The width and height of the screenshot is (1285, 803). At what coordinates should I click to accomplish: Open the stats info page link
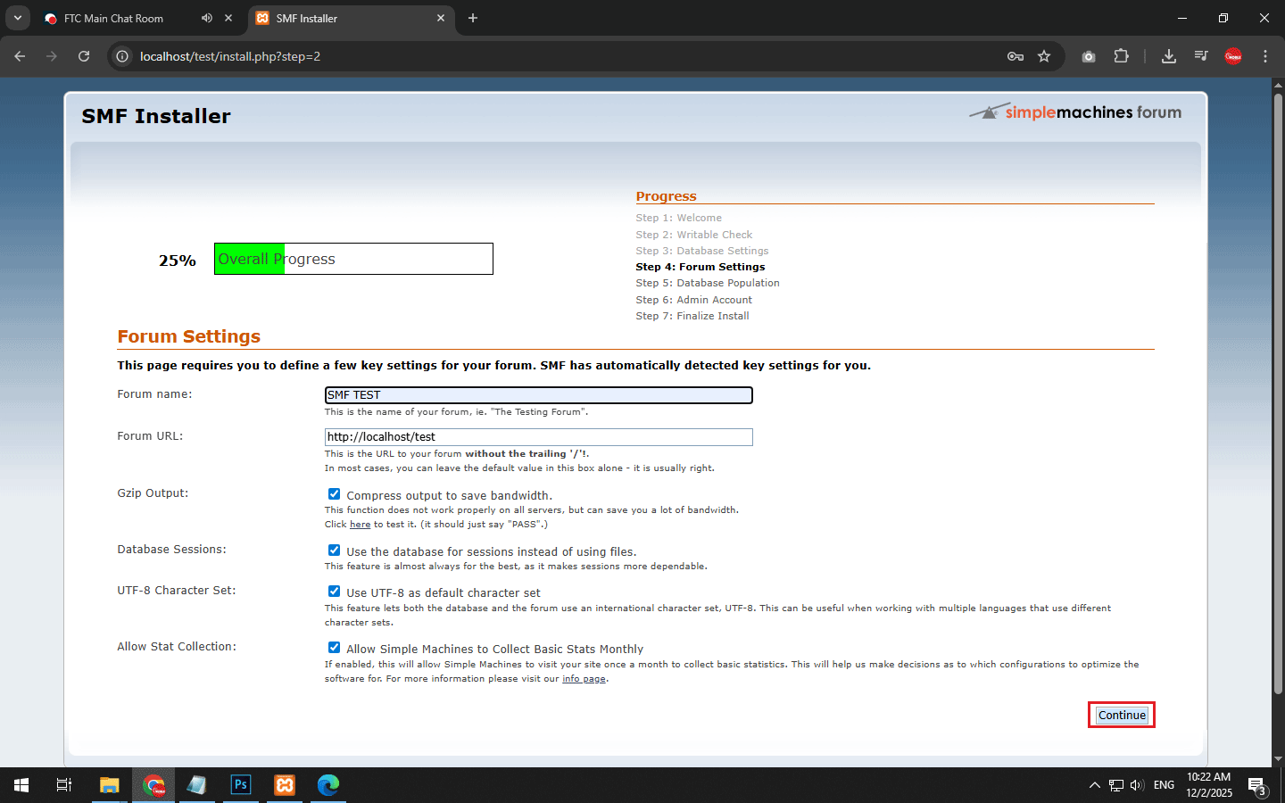[x=584, y=679]
